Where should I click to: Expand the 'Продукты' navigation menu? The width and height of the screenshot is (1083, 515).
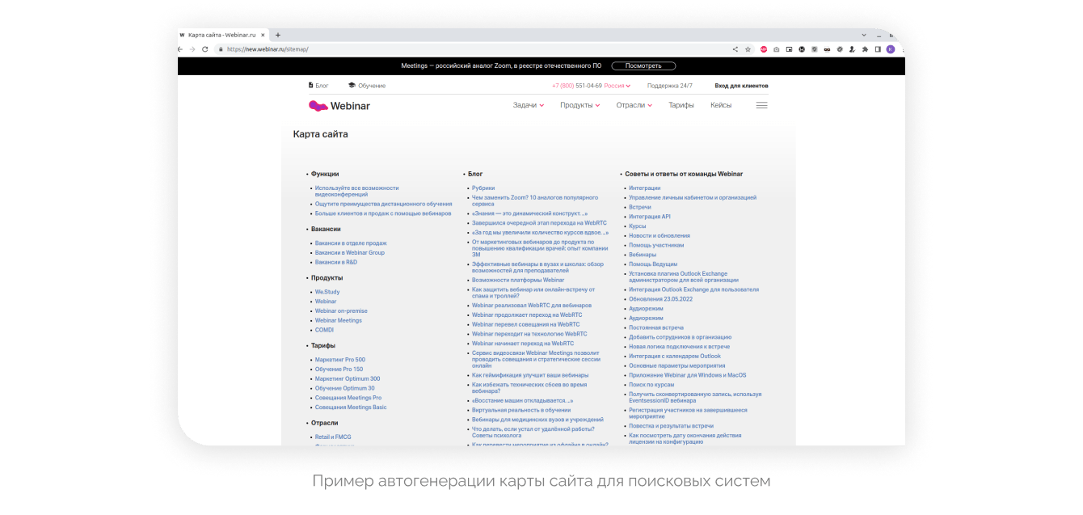tap(580, 105)
